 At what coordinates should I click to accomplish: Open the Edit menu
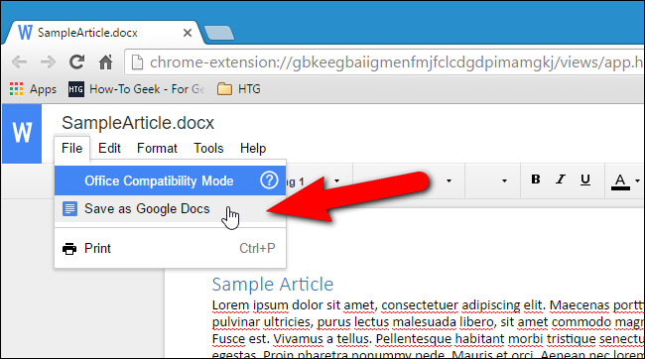[109, 148]
